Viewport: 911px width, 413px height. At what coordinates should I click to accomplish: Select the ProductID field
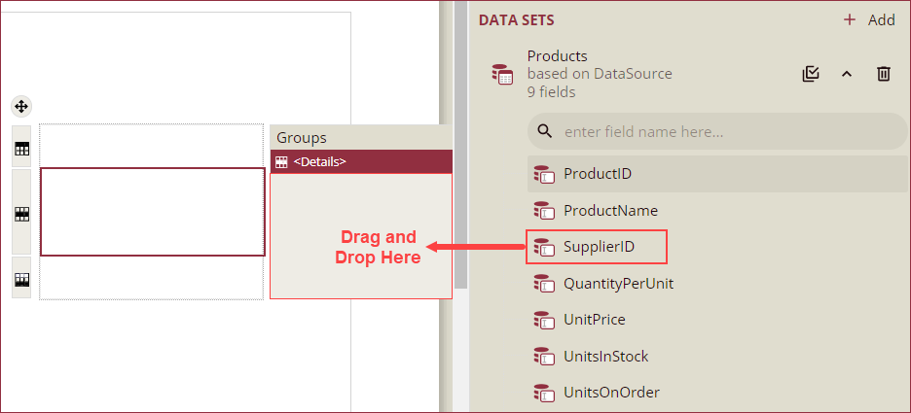tap(717, 173)
